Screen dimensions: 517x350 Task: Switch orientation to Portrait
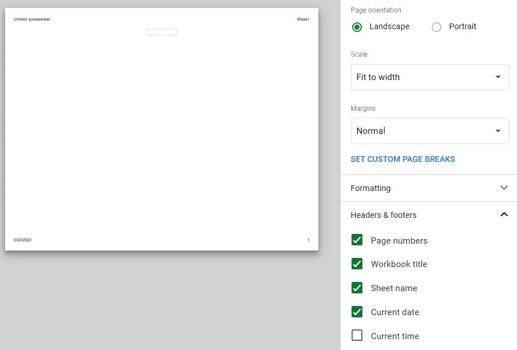point(436,26)
